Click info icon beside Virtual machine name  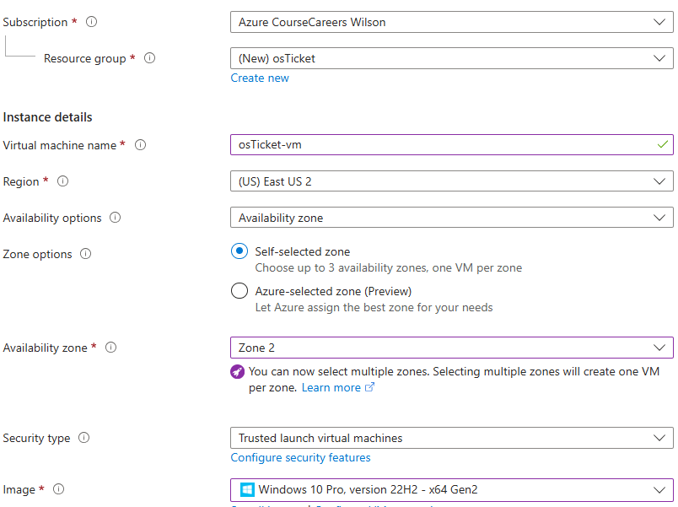coord(140,145)
